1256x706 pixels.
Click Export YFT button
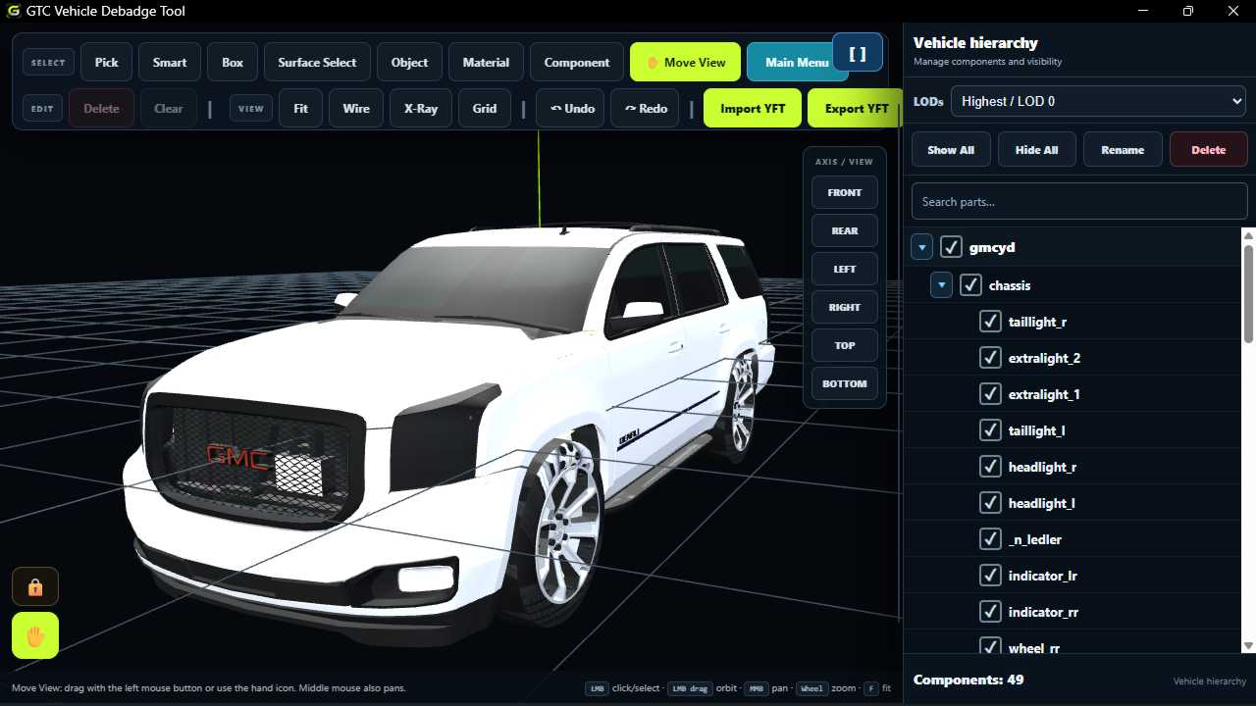tap(854, 108)
